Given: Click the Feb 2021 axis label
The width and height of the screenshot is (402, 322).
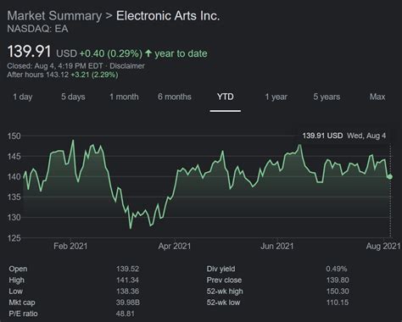Looking at the screenshot, I should 70,246.
